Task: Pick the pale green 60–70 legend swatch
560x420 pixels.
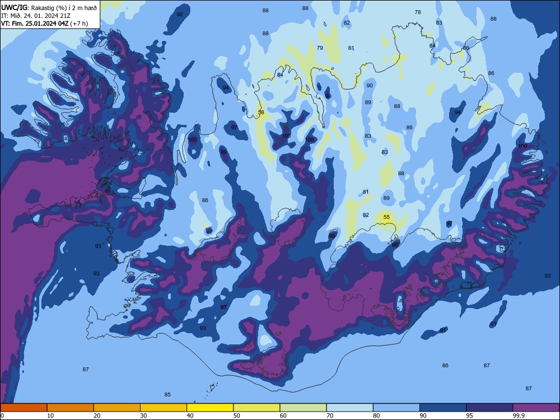Action: click(x=303, y=408)
